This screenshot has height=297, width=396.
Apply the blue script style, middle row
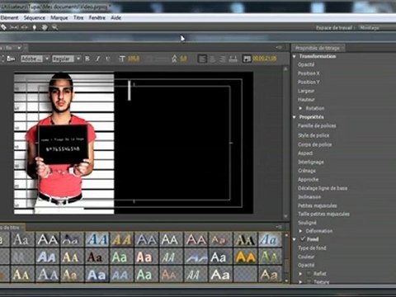point(196,257)
